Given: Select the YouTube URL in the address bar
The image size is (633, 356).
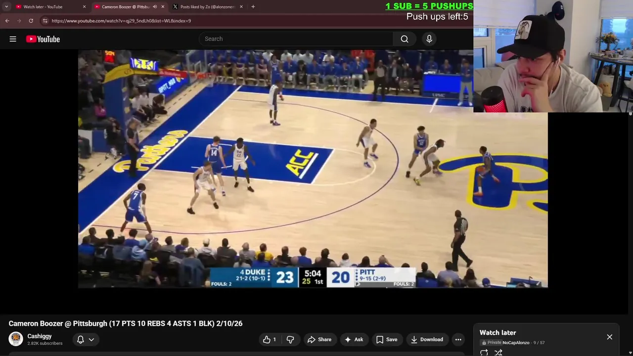Looking at the screenshot, I should (x=121, y=21).
